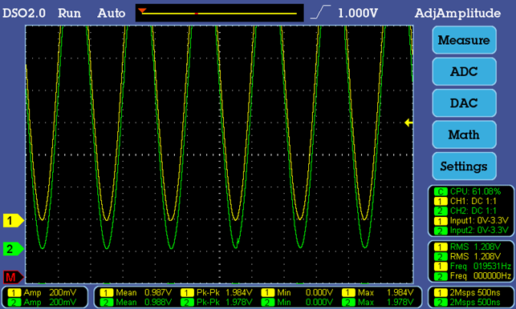Click channel 1 Pk-Pk 1.984V reading
516x309 pixels.
pos(217,292)
